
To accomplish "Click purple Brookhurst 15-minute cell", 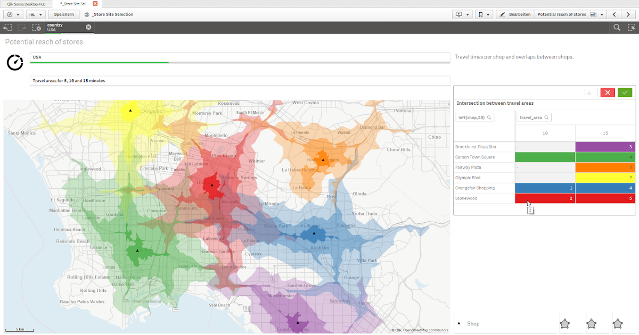I will [x=605, y=146].
